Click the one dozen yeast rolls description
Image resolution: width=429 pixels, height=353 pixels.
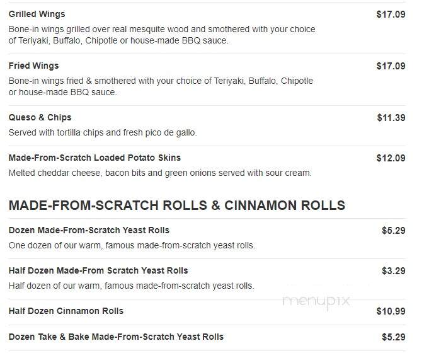[x=132, y=245]
